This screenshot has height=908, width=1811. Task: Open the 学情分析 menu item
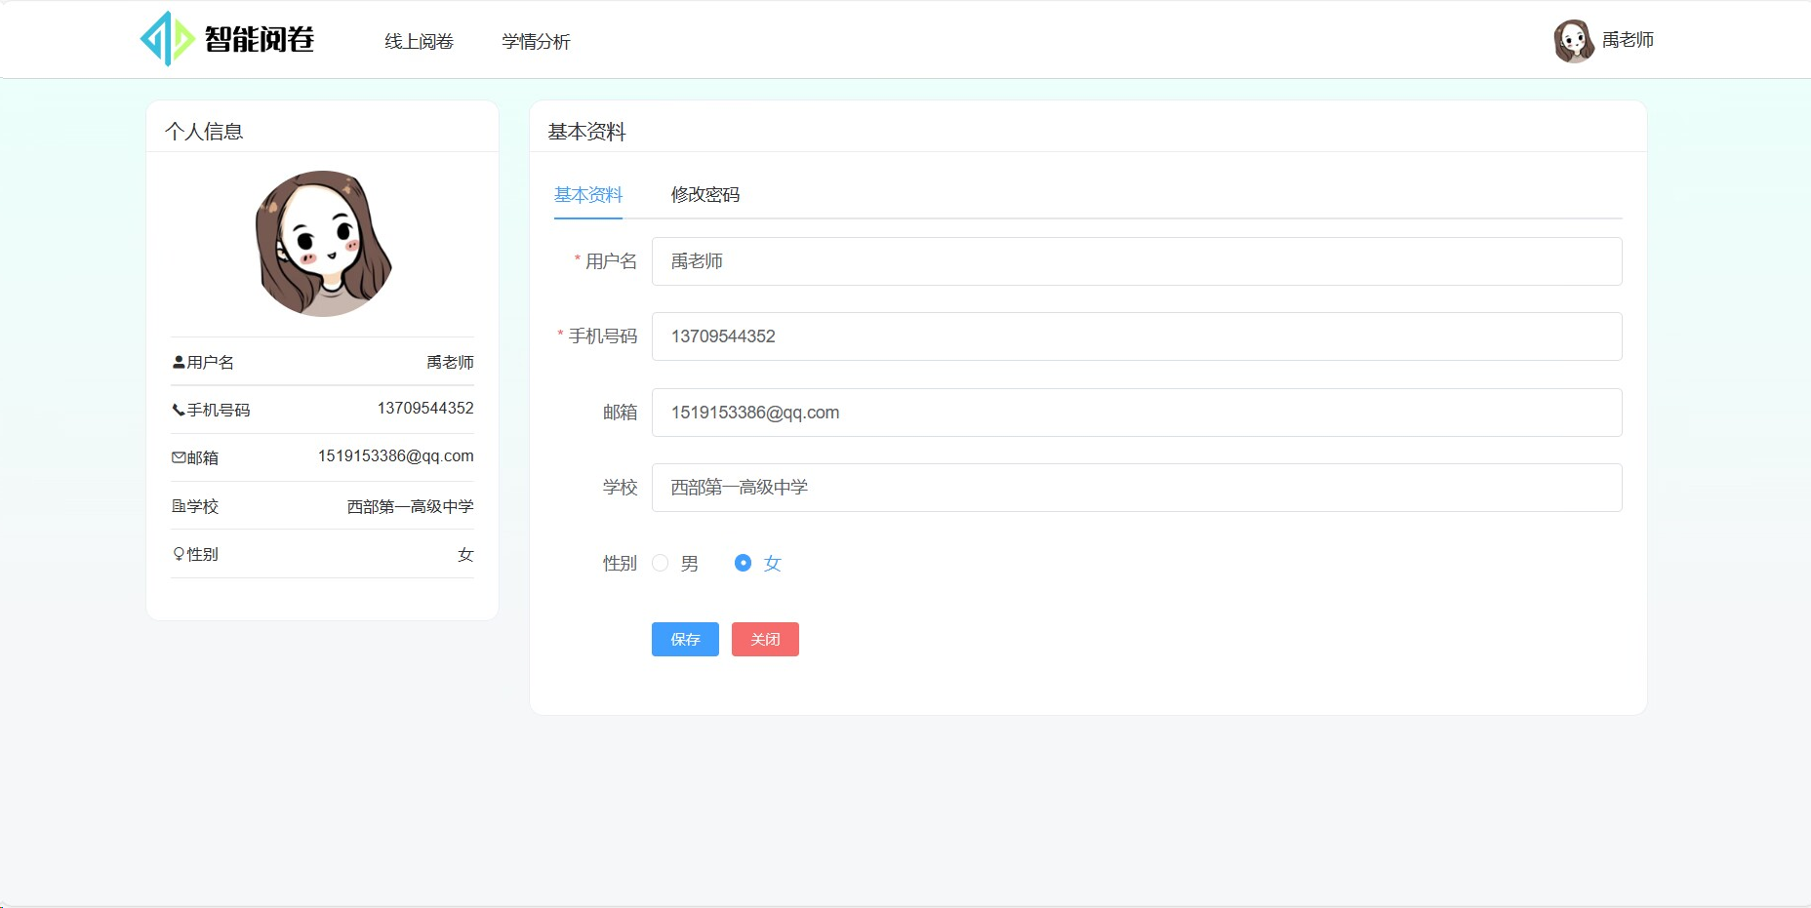pos(536,41)
